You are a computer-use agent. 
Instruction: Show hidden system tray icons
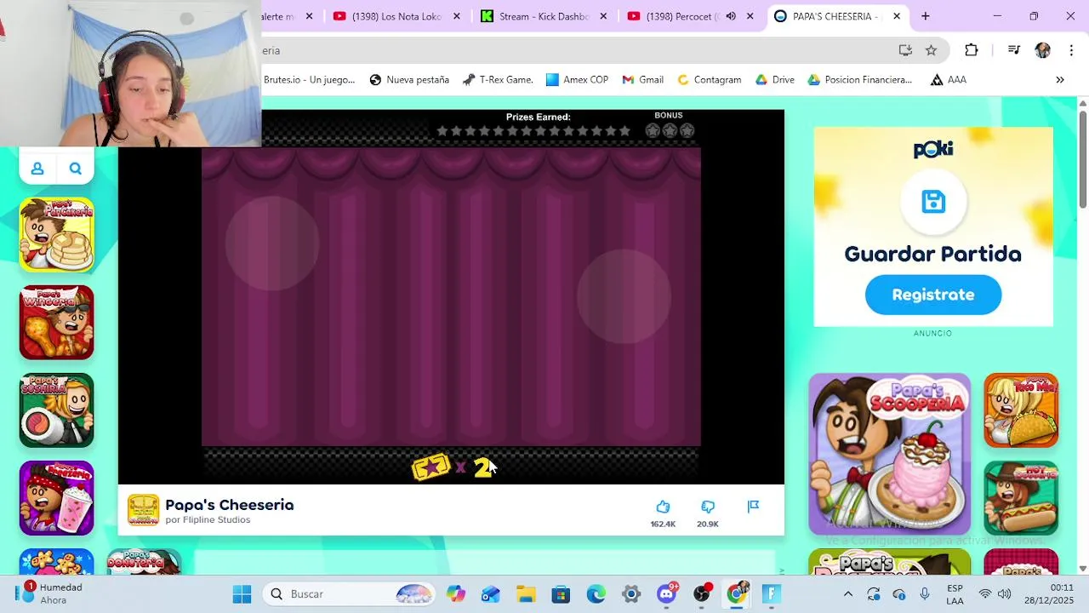[848, 594]
